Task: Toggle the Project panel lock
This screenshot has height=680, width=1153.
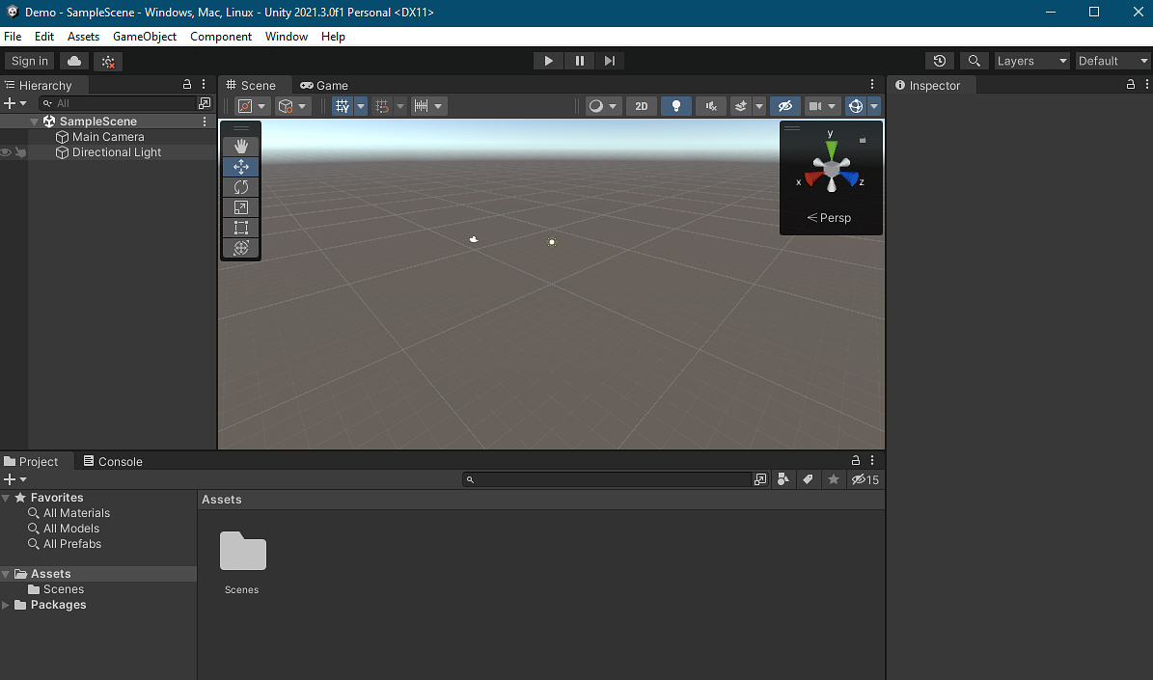Action: pyautogui.click(x=855, y=460)
